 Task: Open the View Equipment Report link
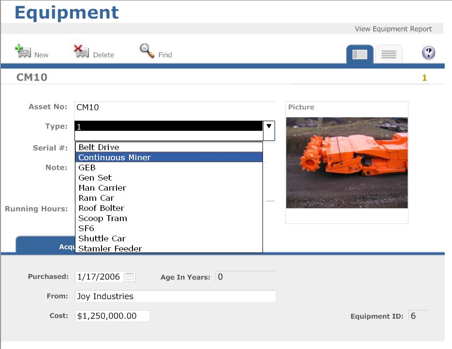point(393,29)
